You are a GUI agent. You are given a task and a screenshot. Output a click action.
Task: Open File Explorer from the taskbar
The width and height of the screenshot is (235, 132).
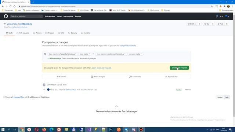66,129
